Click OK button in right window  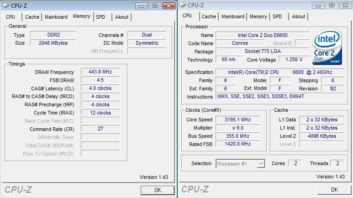(334, 190)
